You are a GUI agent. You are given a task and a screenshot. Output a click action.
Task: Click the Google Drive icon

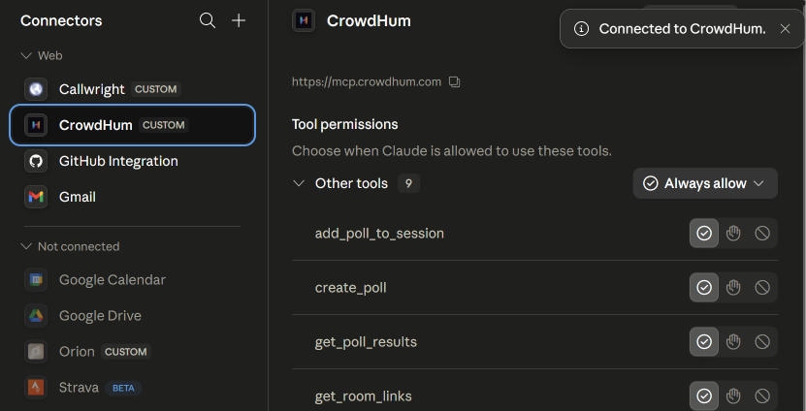click(36, 315)
